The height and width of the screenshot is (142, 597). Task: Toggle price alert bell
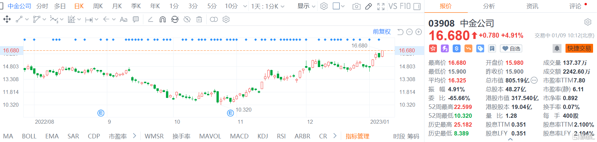[x=557, y=49]
